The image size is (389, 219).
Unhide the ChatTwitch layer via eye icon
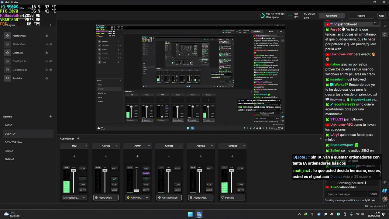[51, 61]
